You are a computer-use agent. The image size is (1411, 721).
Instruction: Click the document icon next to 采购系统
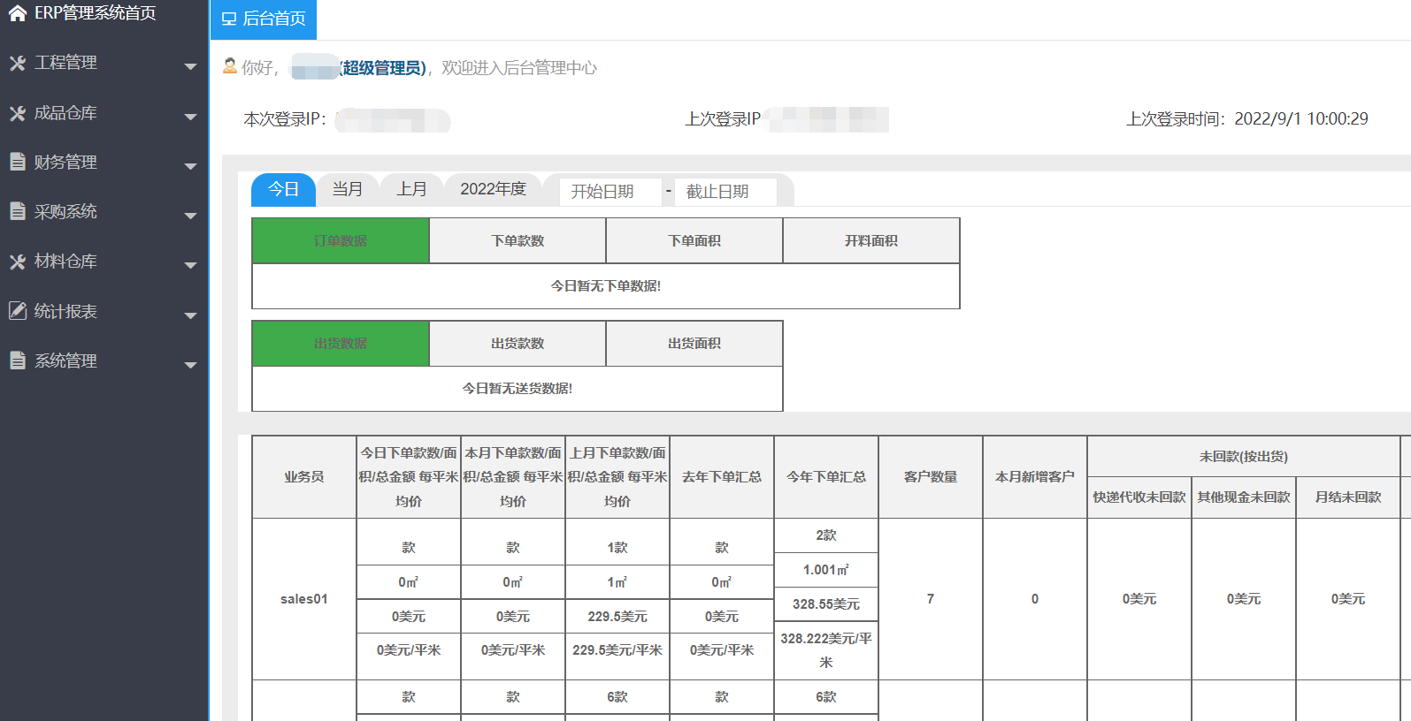point(17,211)
